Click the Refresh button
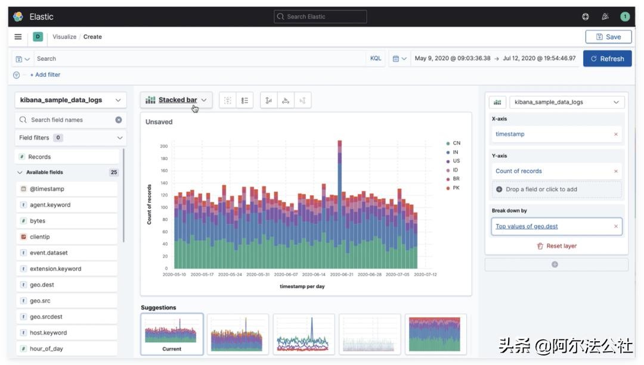The height and width of the screenshot is (365, 644). click(607, 58)
